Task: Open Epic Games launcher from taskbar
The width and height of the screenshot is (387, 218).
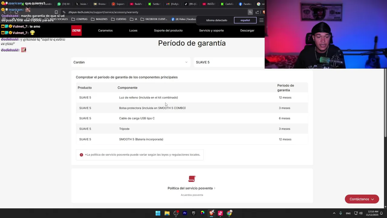Action: [193, 213]
